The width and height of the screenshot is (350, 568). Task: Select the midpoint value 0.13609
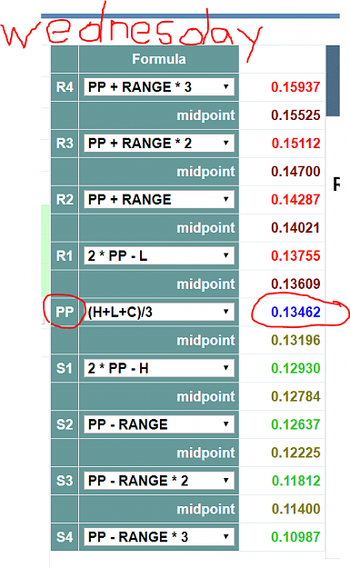295,284
